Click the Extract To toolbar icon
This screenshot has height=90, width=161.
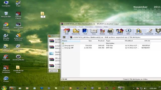point(76,32)
